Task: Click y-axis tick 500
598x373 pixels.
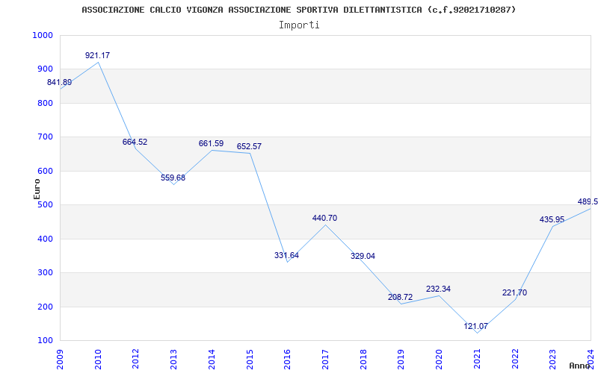Action: 45,204
